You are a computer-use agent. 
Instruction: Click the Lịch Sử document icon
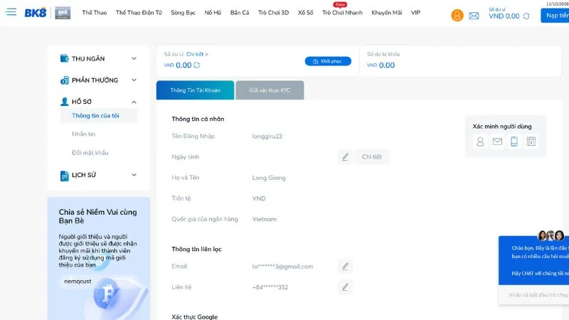(x=64, y=176)
